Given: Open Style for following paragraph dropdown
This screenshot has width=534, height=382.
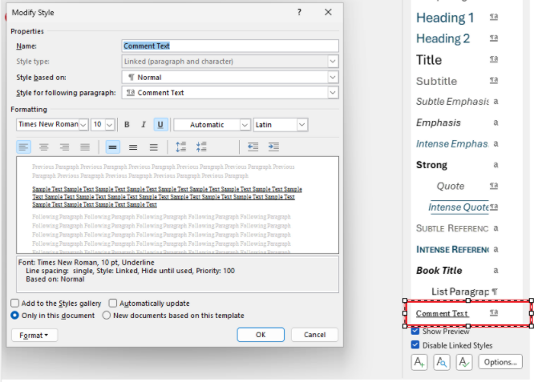Looking at the screenshot, I should 333,93.
